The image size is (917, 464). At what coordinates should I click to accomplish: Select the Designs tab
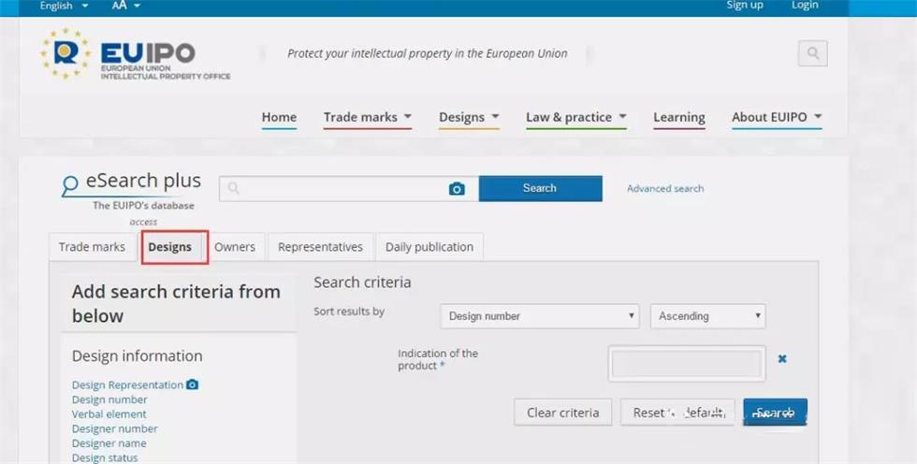click(x=170, y=247)
